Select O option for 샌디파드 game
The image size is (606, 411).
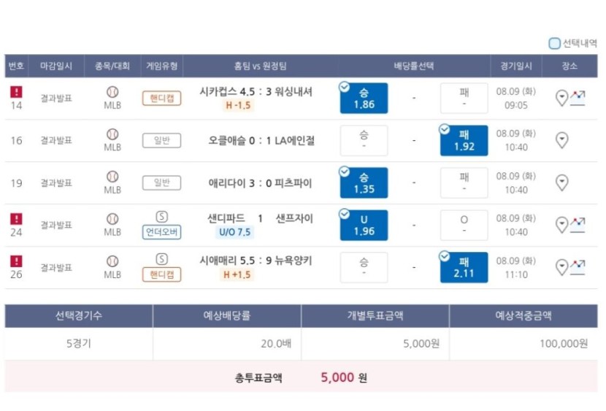click(x=464, y=225)
